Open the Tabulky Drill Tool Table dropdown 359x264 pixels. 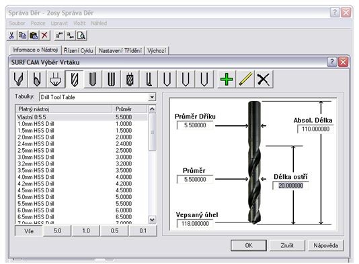pos(151,97)
